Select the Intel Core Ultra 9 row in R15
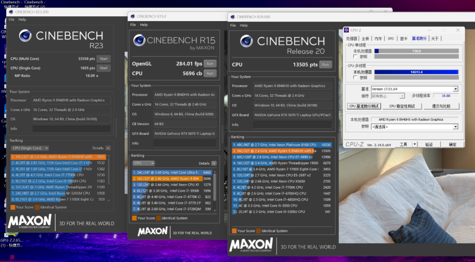The image size is (475, 262). 172,172
